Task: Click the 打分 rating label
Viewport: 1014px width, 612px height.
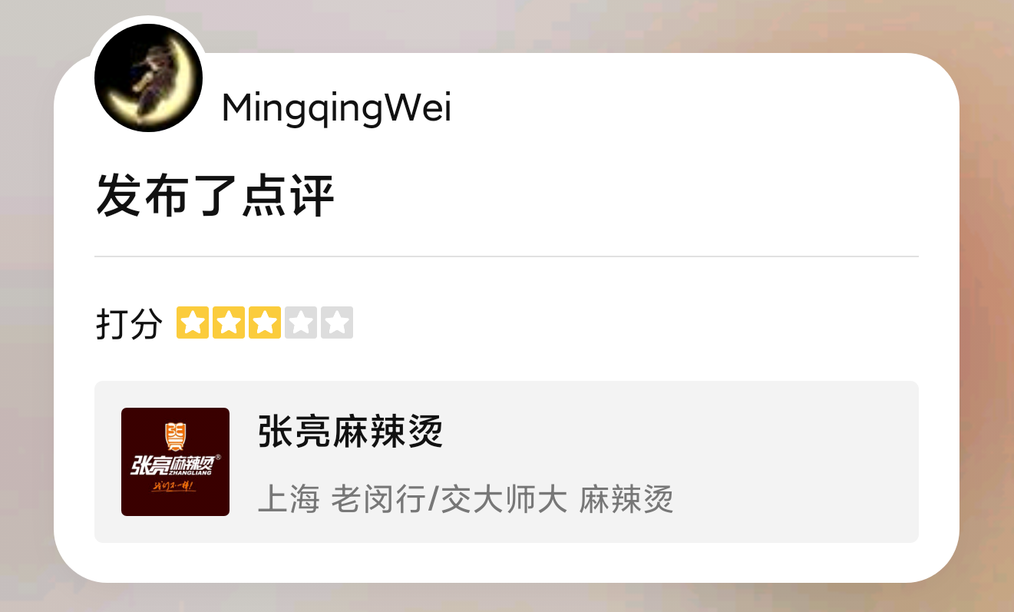Action: point(128,323)
